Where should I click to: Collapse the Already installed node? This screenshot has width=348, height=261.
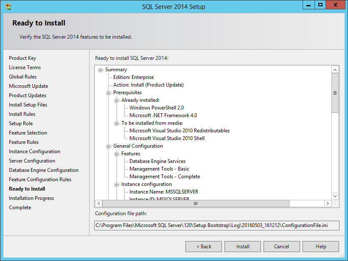point(116,101)
